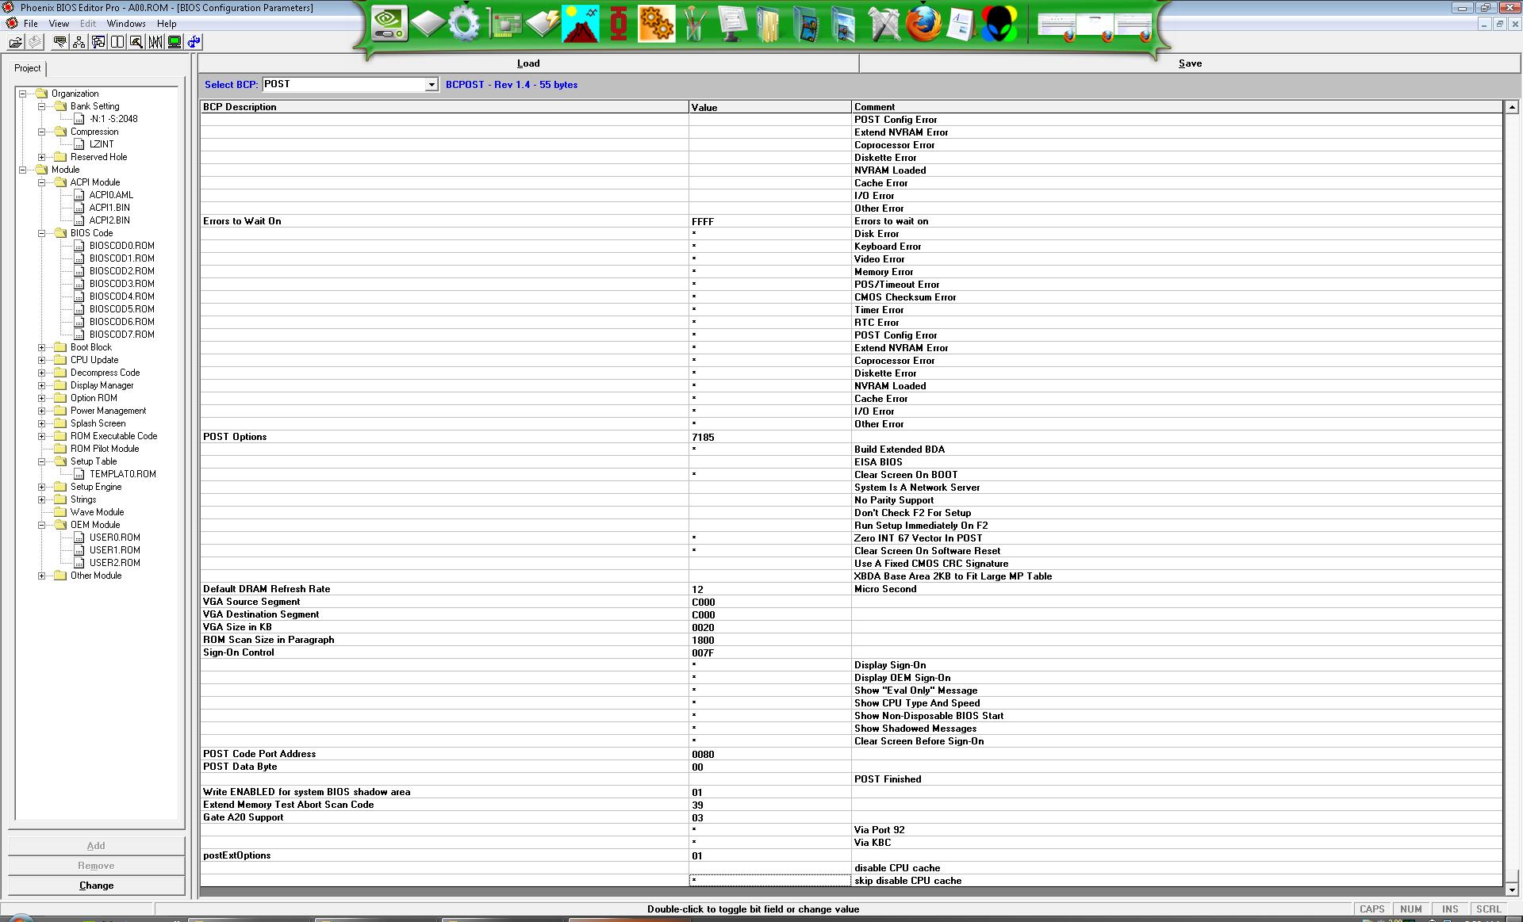Select bit field for Zero INT 67 Vector
1523x922 pixels.
pos(770,538)
